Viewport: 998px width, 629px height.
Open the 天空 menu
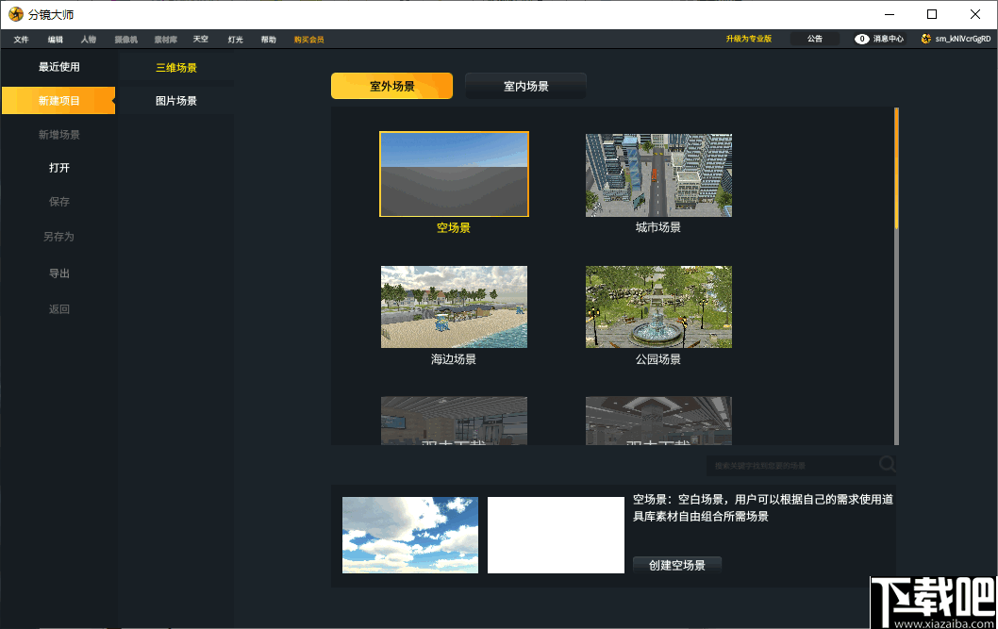201,40
